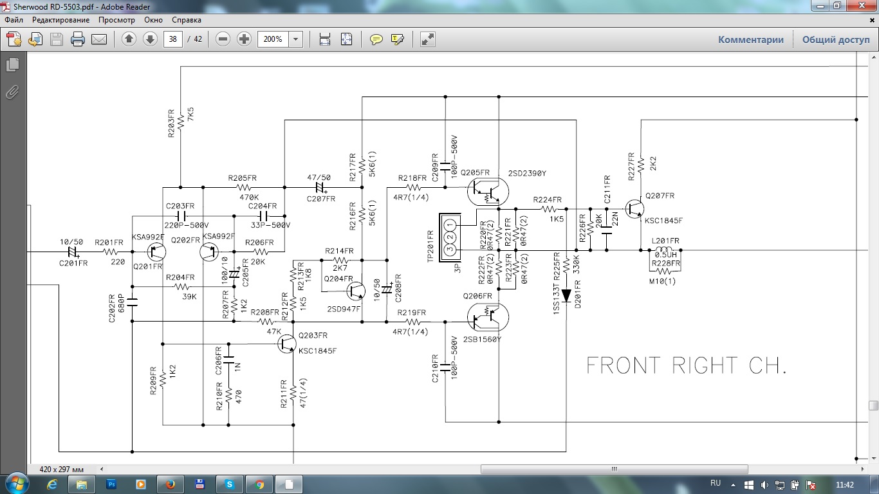The width and height of the screenshot is (879, 494).
Task: Open the Файл menu
Action: (14, 20)
